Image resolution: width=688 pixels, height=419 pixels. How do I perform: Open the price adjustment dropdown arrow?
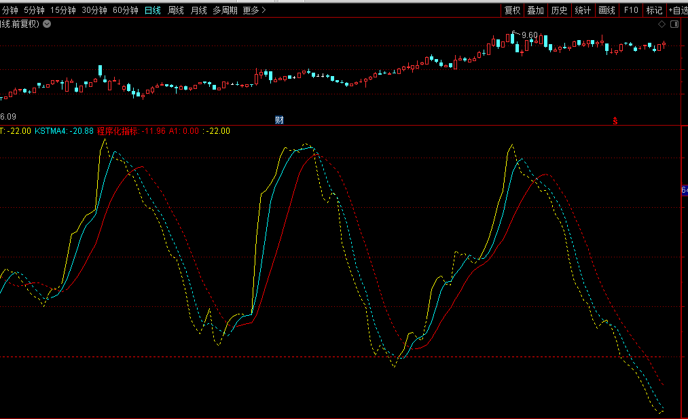(x=47, y=24)
